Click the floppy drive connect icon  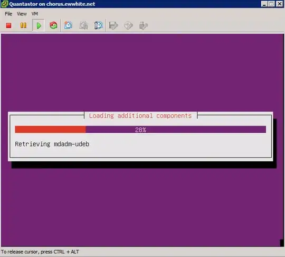coord(113,25)
